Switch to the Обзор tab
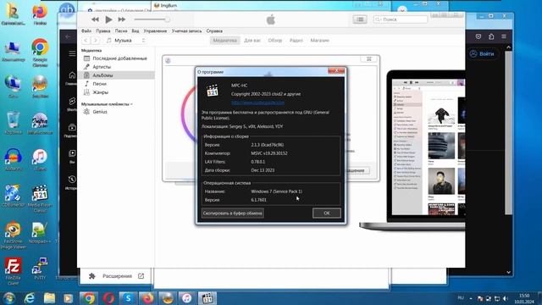The image size is (542, 305). click(x=275, y=41)
